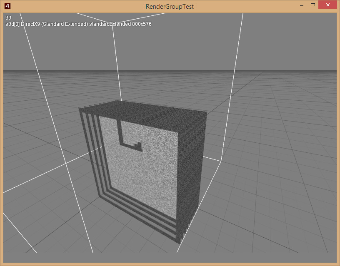Viewport: 340px width, 266px height.
Task: Click the layered dark frame edges left of cube
Action: click(91, 152)
